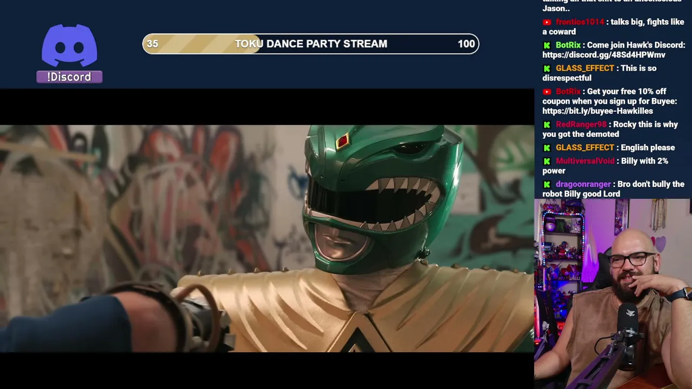Select GLASS_EFFECT username on "This is so disrespectful"

pyautogui.click(x=585, y=69)
